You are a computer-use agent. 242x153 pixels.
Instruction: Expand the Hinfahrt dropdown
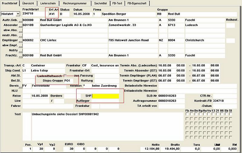pyautogui.click(x=18, y=14)
